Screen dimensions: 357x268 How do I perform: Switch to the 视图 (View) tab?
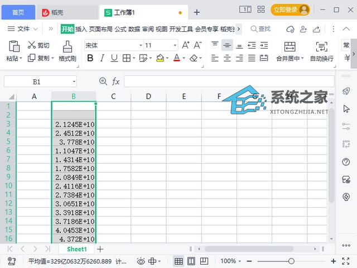pyautogui.click(x=161, y=29)
